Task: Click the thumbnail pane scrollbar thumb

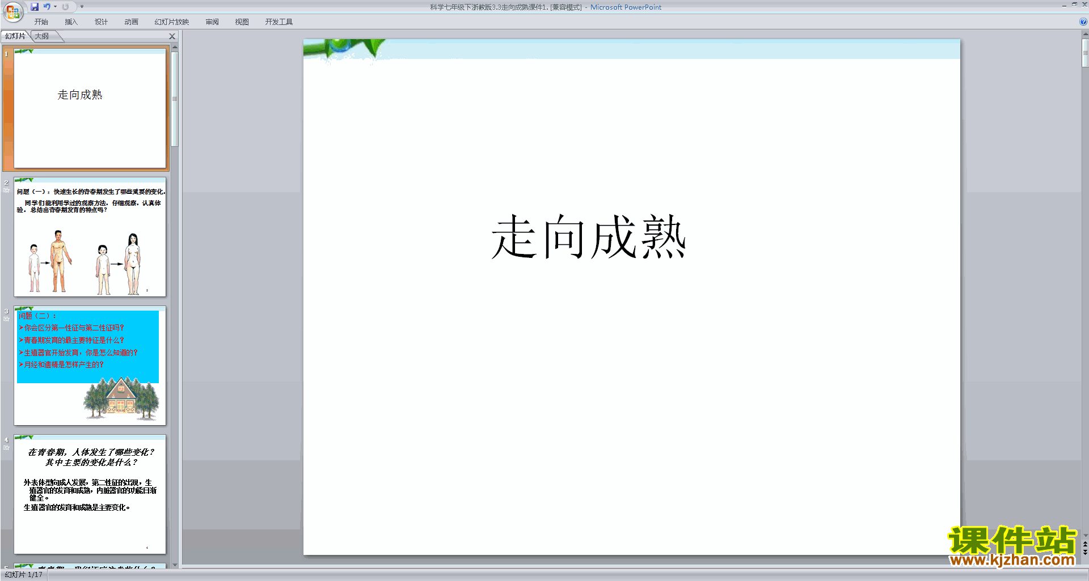Action: 175,99
